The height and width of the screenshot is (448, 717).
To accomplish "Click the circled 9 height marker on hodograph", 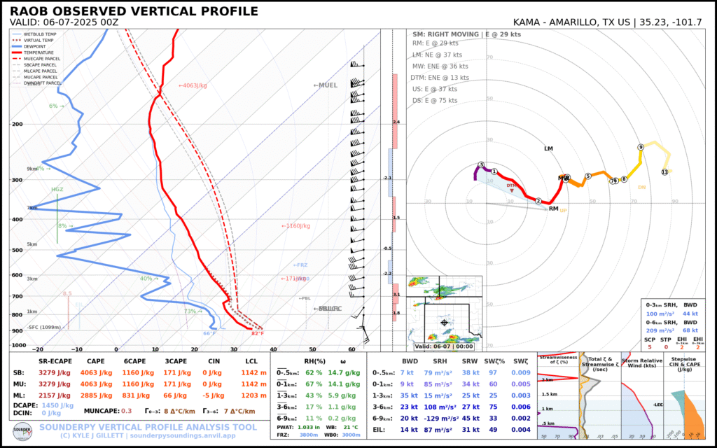I will [640, 147].
